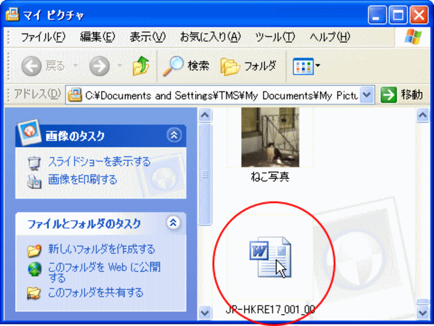
Task: Click 新しいフォルダを作成する link
Action: 101,249
